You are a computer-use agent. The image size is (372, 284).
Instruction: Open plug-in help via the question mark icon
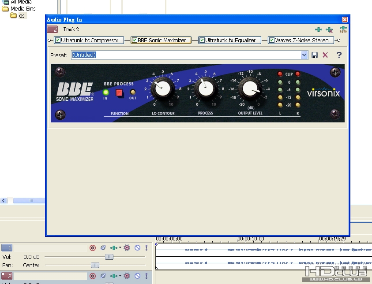tap(339, 55)
